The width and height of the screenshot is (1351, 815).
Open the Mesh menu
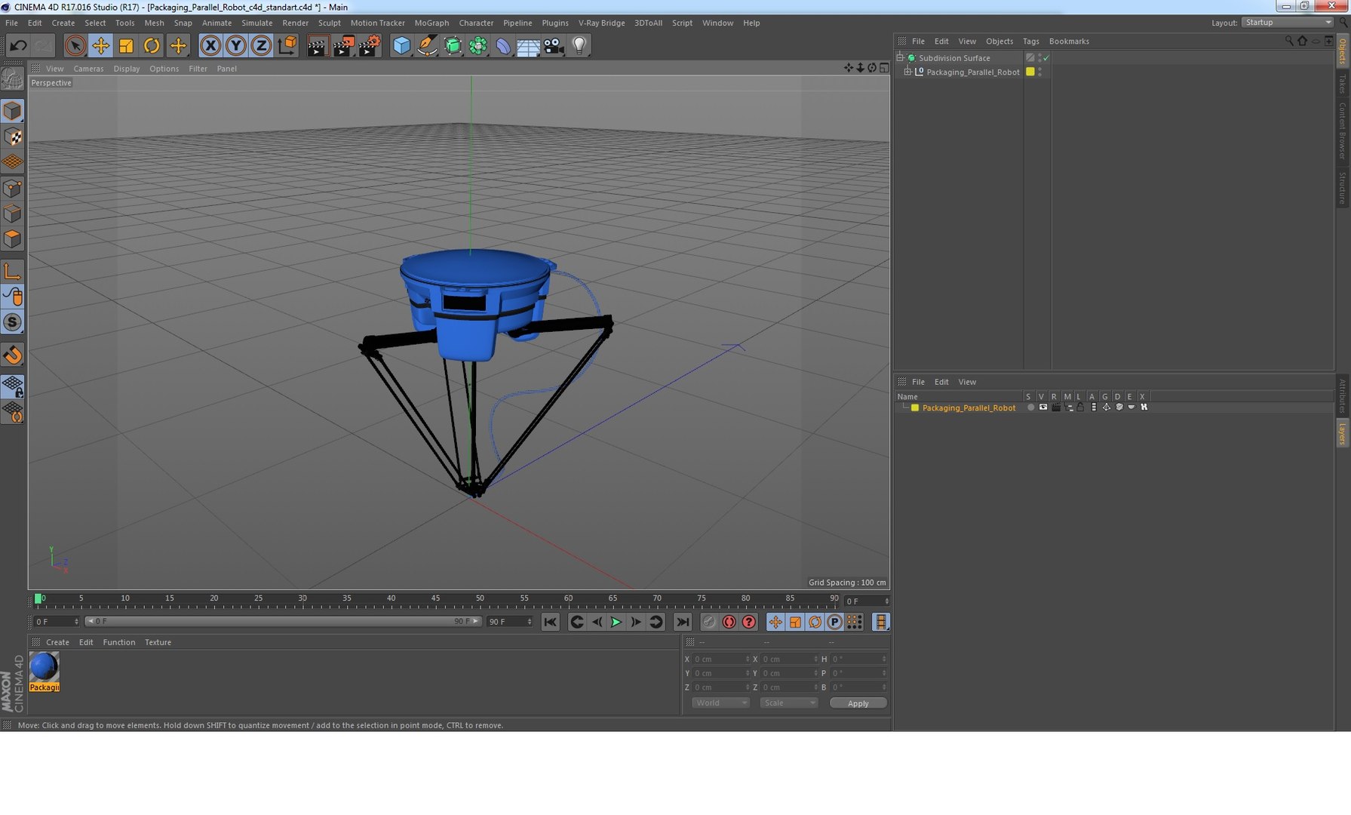click(154, 23)
